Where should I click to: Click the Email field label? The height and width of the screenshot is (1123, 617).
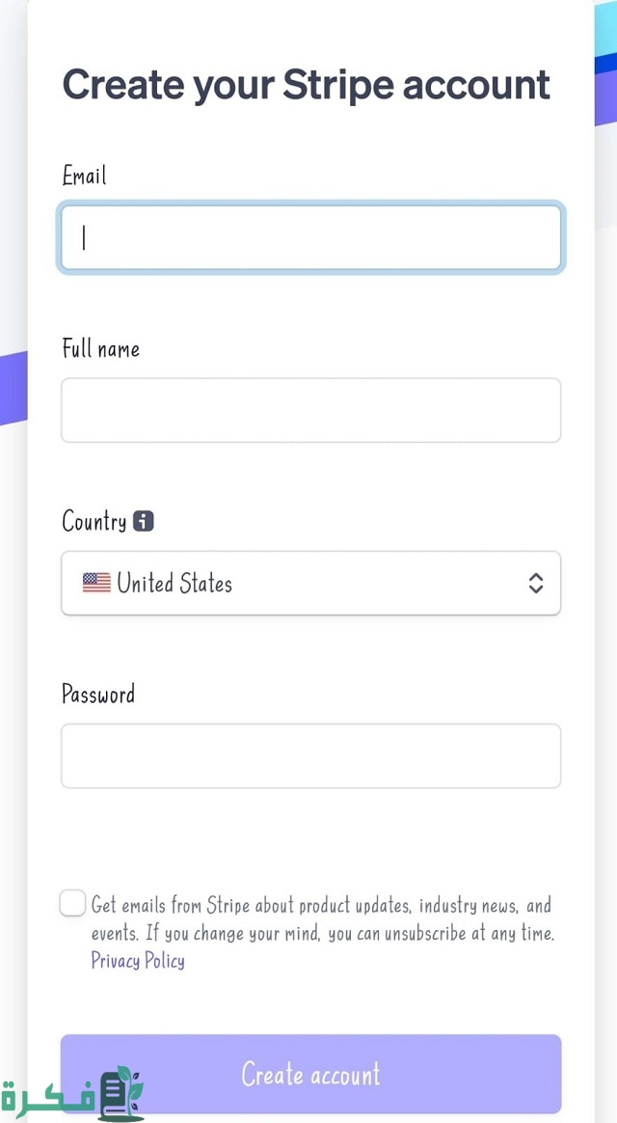click(84, 176)
